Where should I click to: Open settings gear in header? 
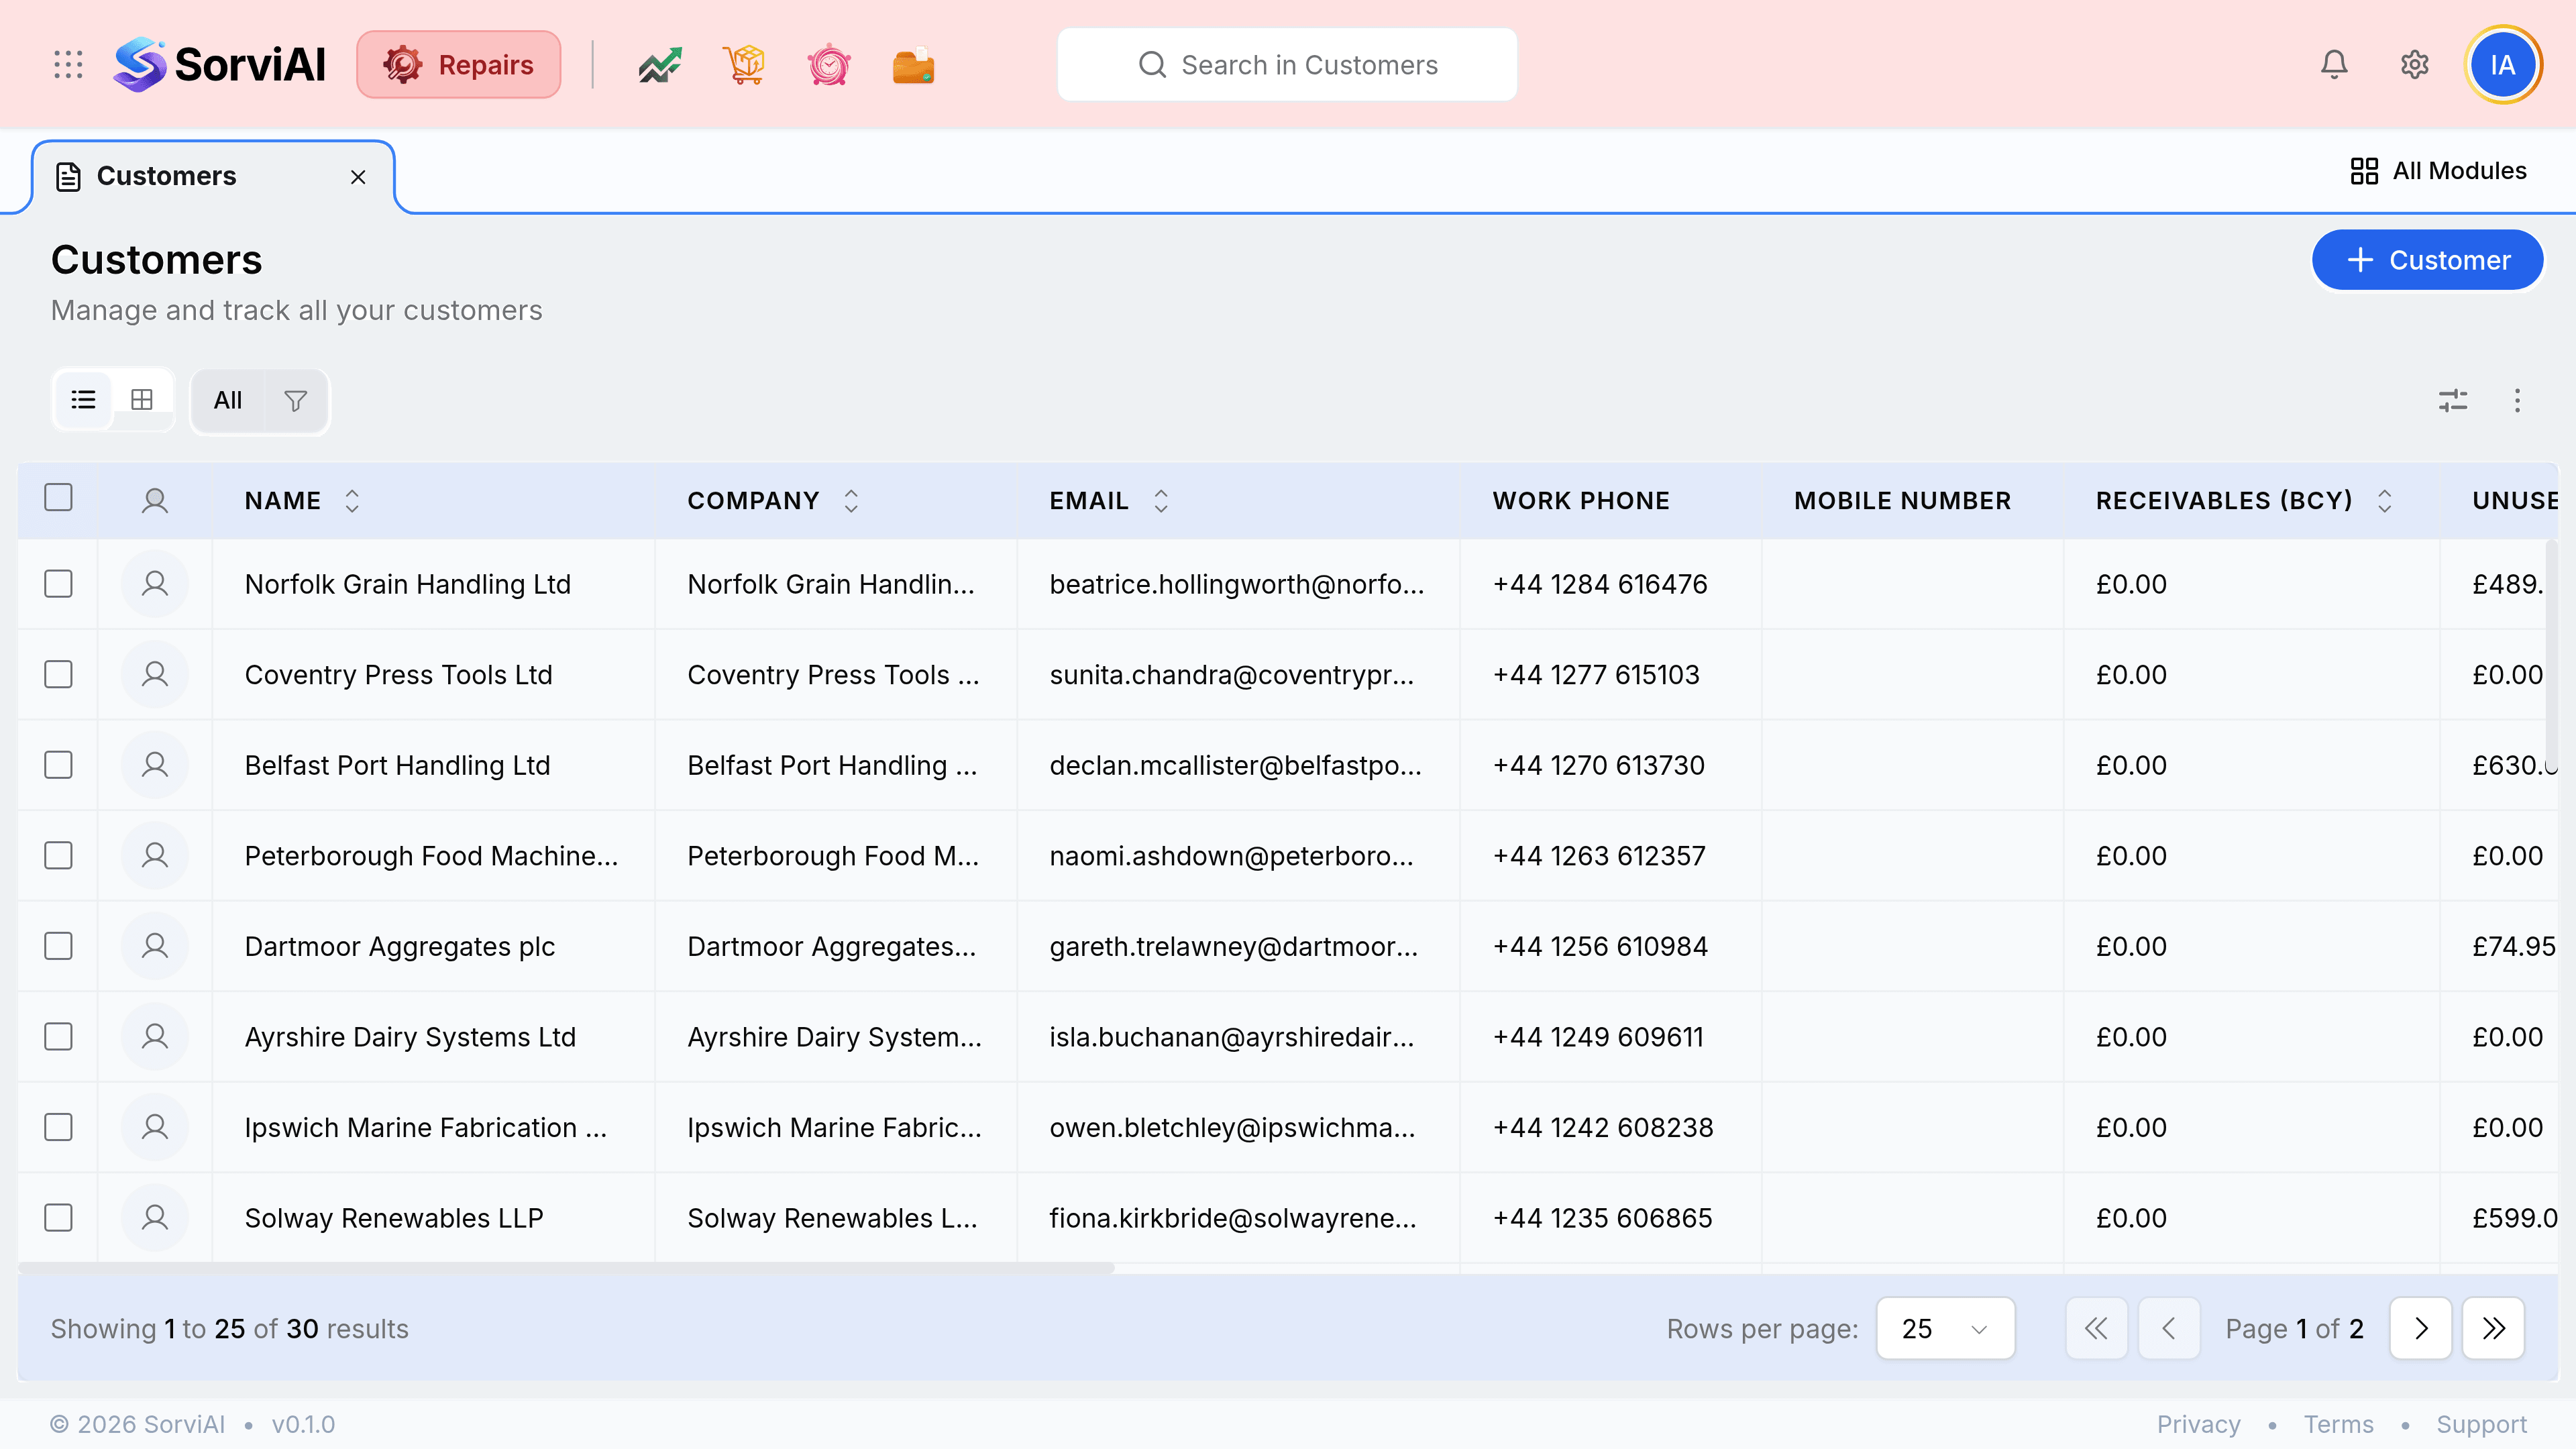[x=2414, y=65]
